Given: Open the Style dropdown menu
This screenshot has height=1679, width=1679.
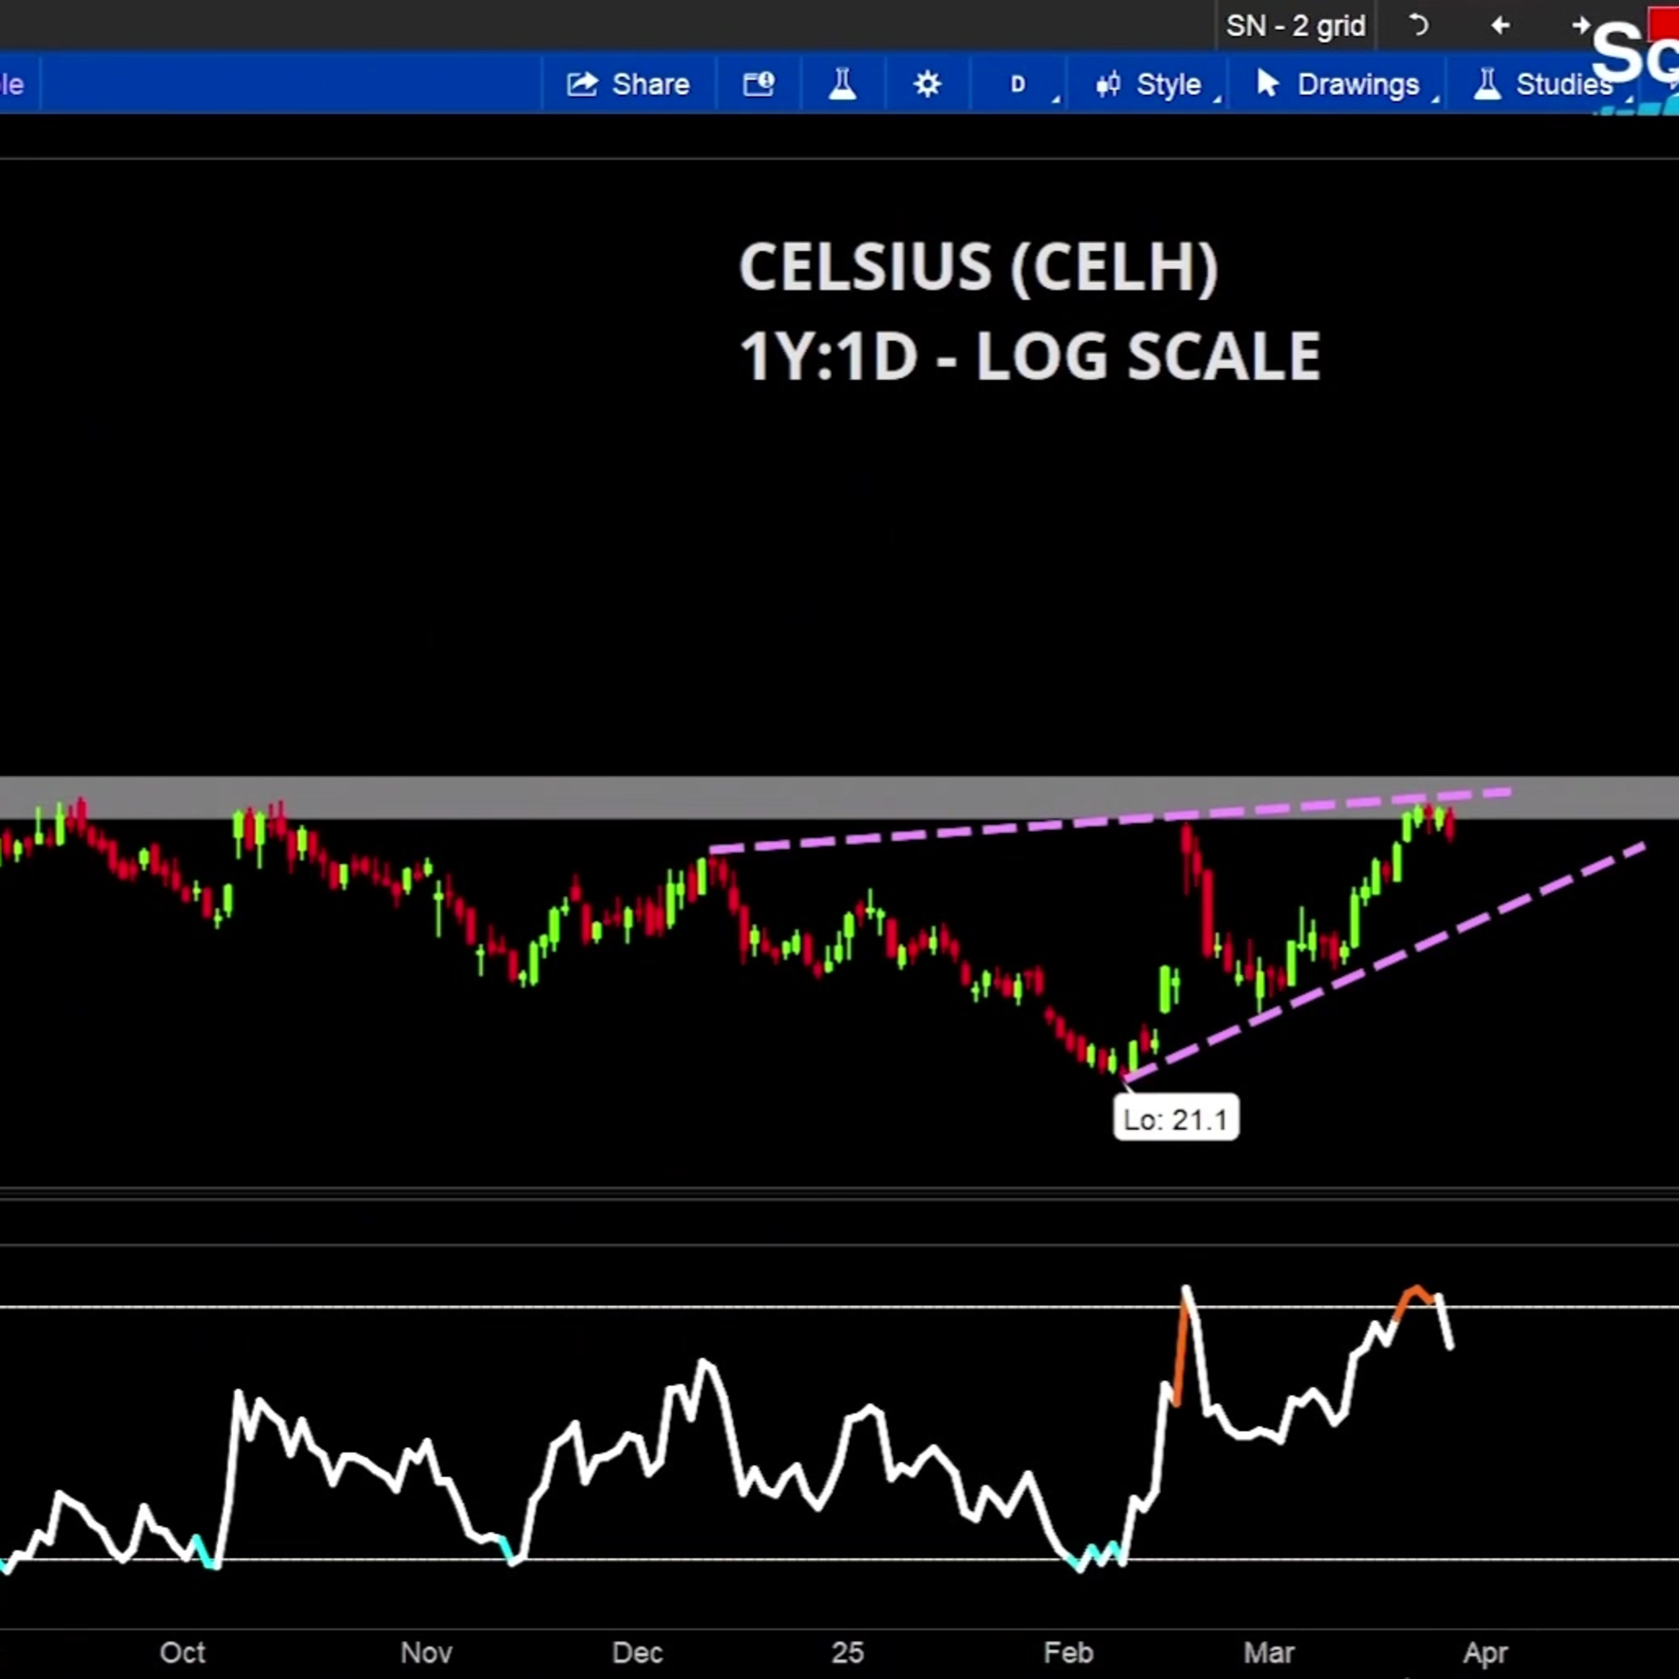Looking at the screenshot, I should 1168,85.
